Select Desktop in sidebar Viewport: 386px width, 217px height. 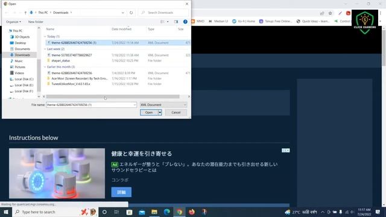pyautogui.click(x=20, y=43)
